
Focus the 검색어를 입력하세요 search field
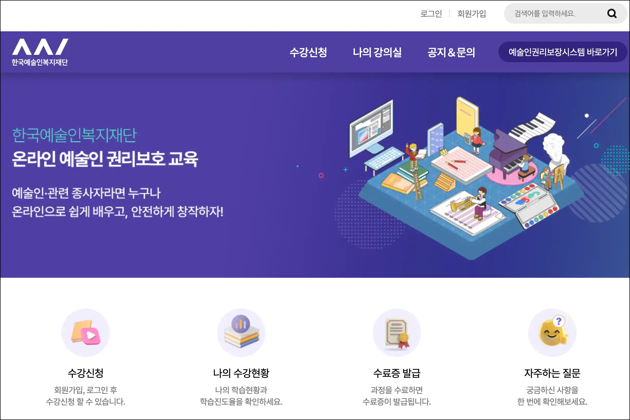click(555, 13)
